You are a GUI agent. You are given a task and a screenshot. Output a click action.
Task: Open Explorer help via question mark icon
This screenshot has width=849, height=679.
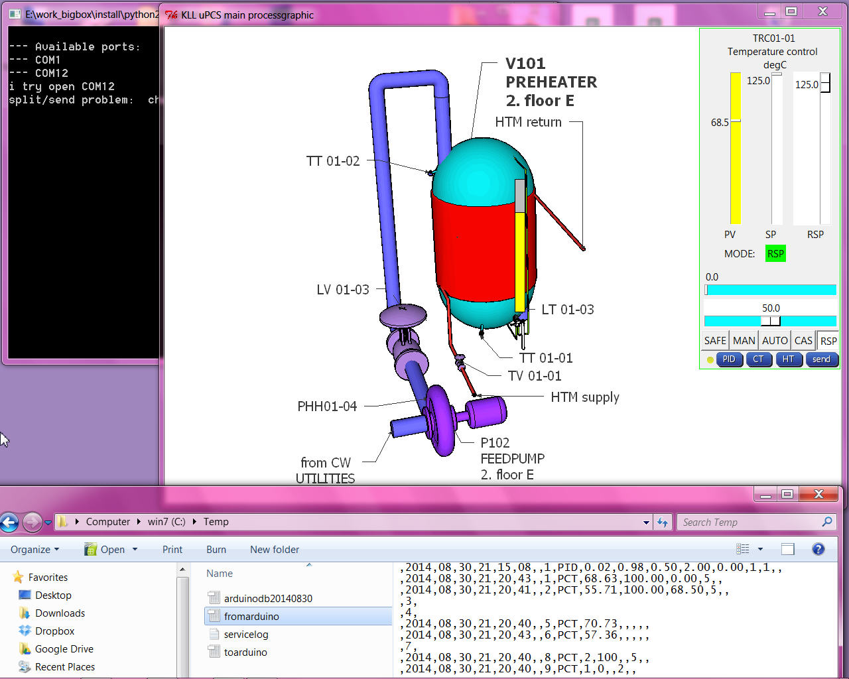[x=818, y=549]
